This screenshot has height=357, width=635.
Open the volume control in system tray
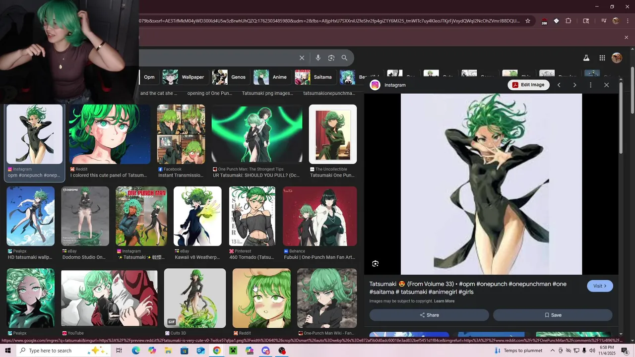pos(592,351)
